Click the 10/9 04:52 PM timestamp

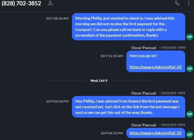point(112,133)
